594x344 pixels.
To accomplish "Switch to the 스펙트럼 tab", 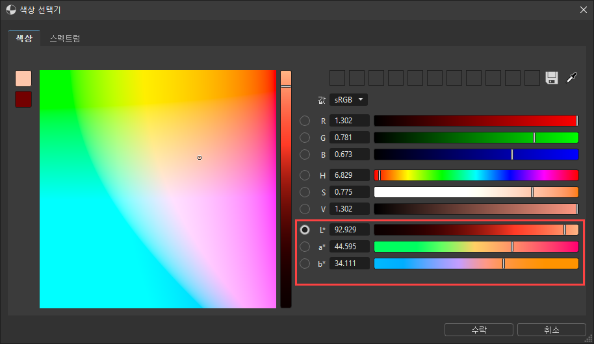I will [x=65, y=38].
